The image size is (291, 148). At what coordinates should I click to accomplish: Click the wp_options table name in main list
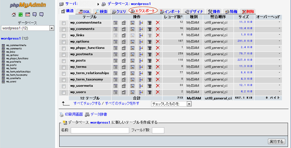[x=80, y=41]
